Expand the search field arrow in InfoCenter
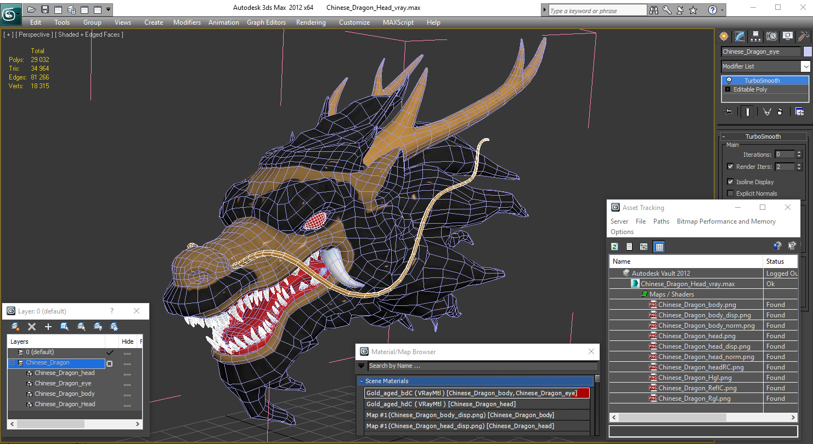This screenshot has width=813, height=444. click(x=544, y=10)
